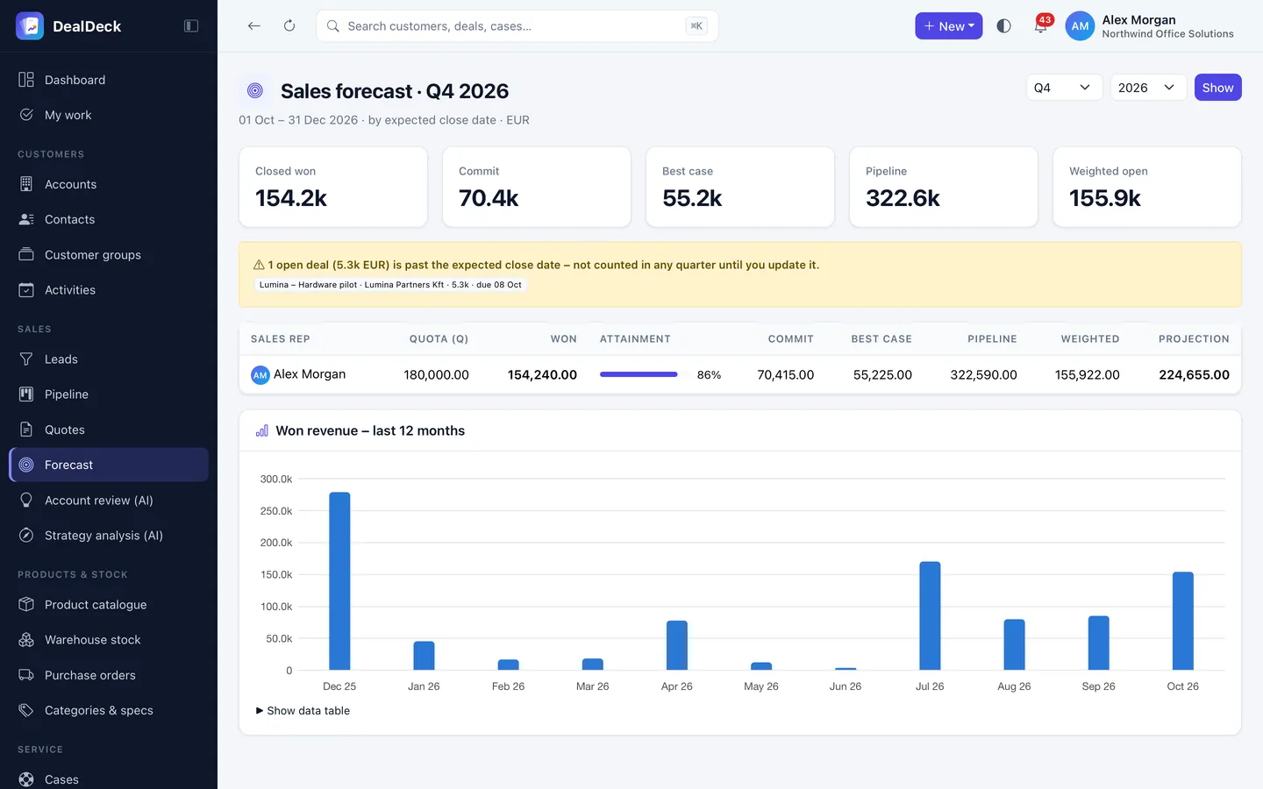Click the Closed won 154.2k card
The width and height of the screenshot is (1263, 789).
[333, 187]
